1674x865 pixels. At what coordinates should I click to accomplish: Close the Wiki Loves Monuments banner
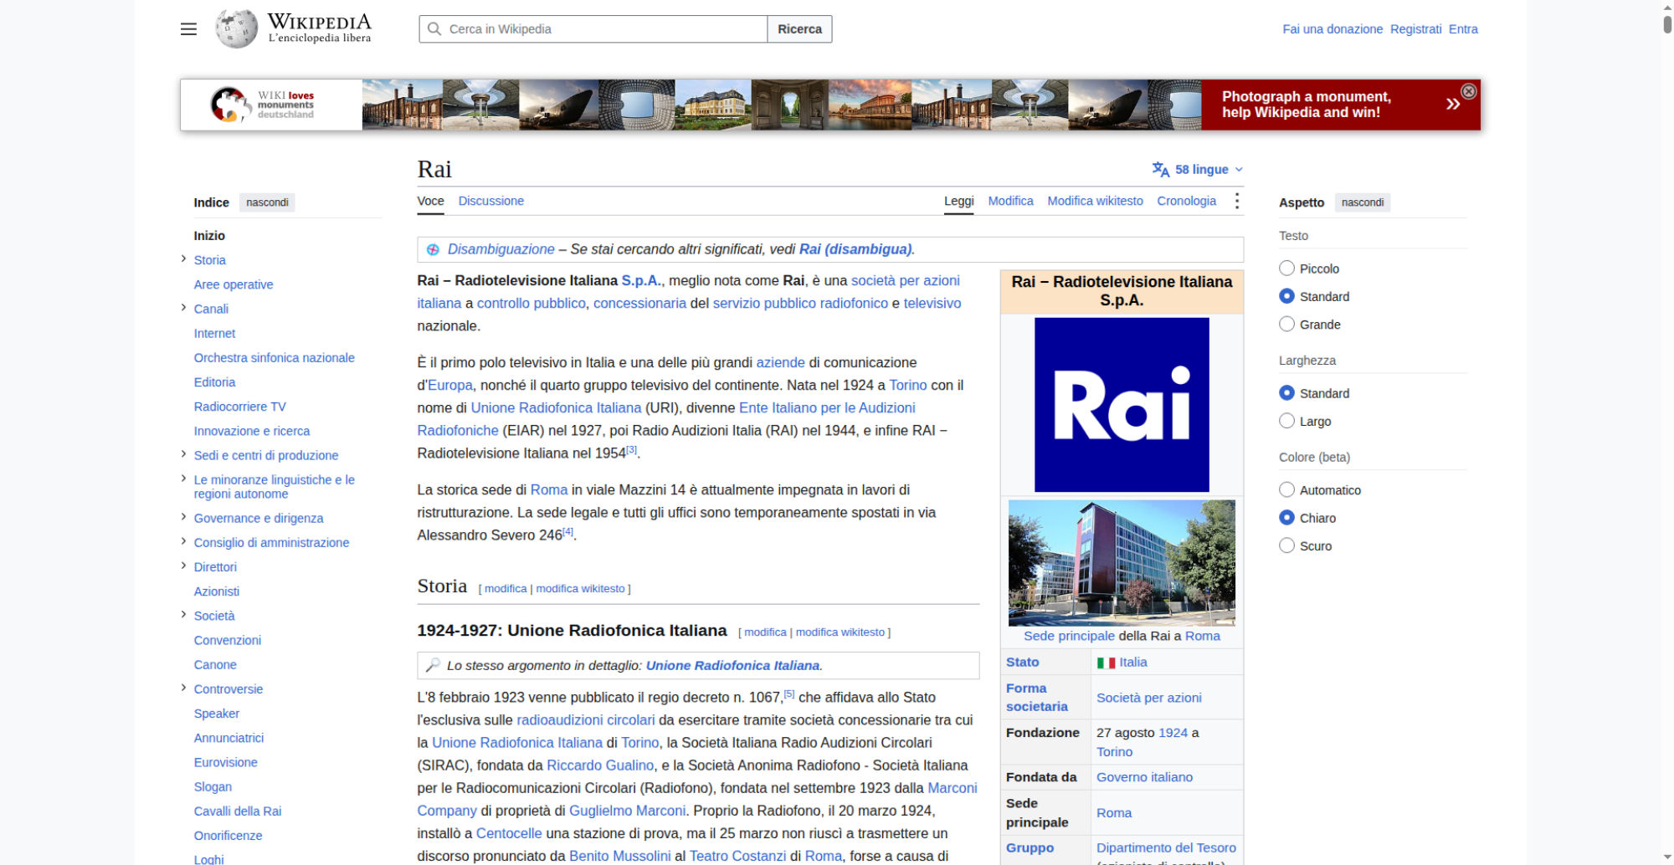pos(1468,91)
